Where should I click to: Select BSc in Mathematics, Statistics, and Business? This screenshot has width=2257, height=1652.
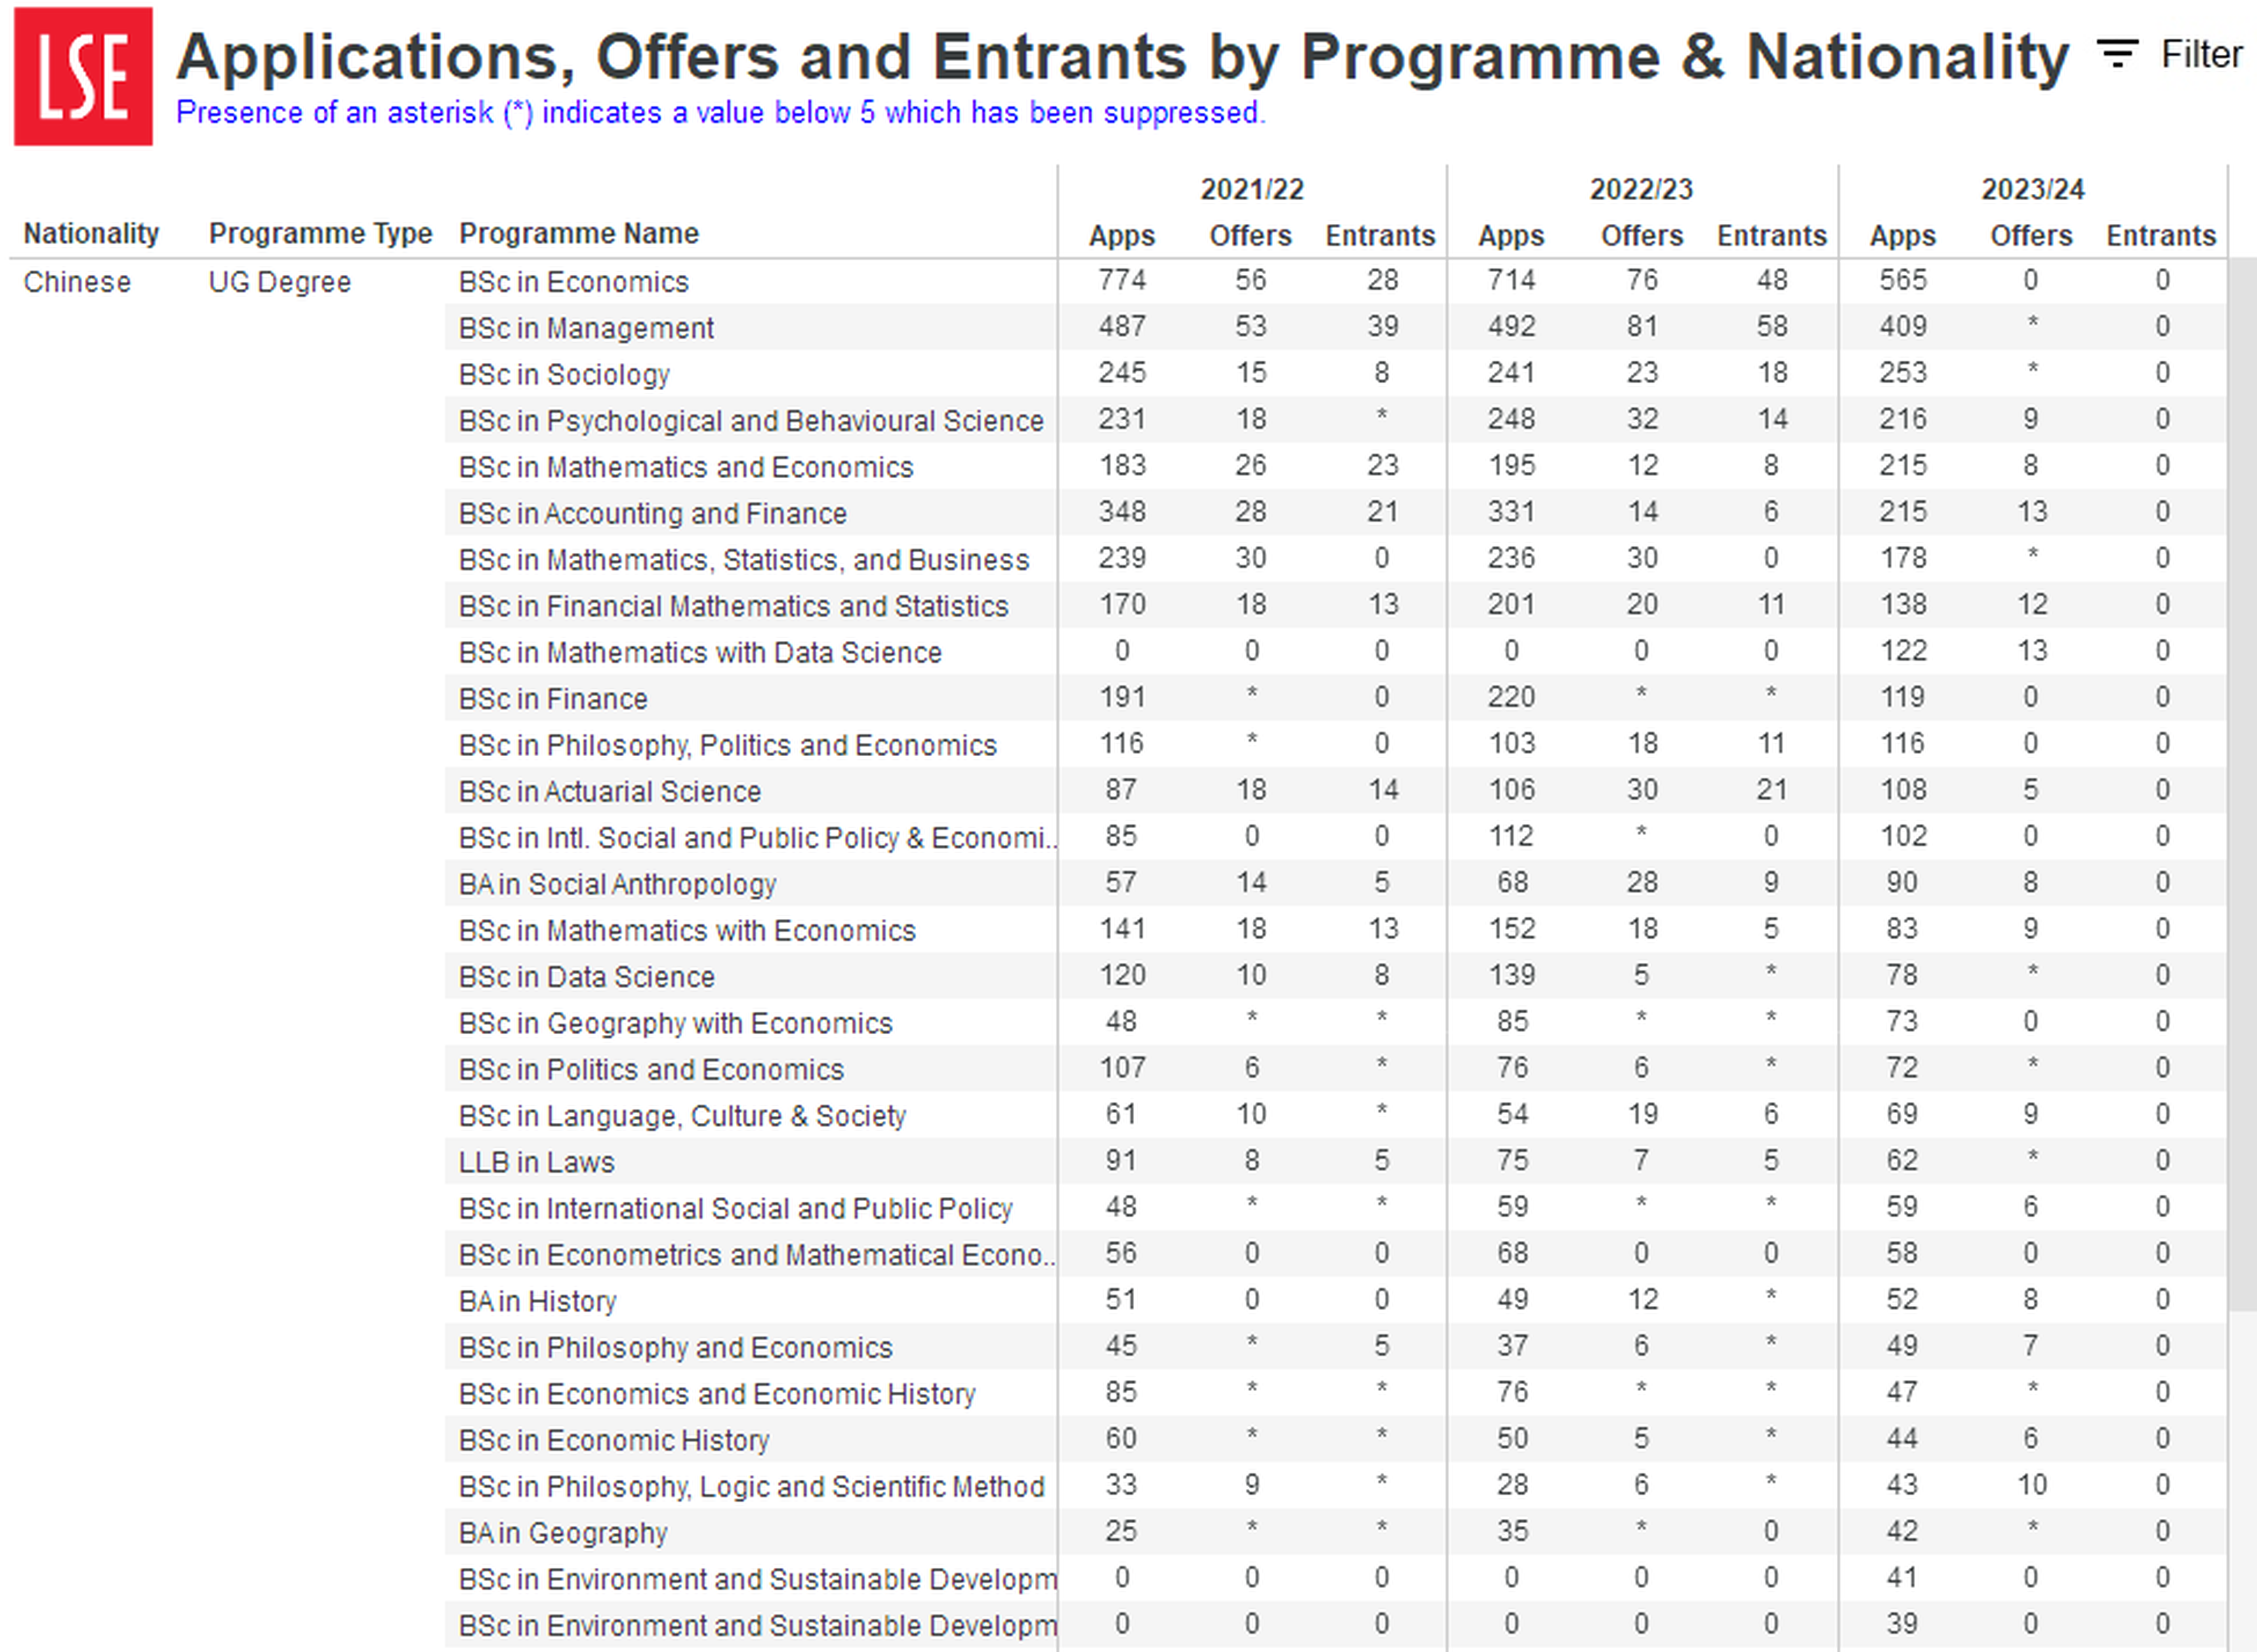click(744, 560)
